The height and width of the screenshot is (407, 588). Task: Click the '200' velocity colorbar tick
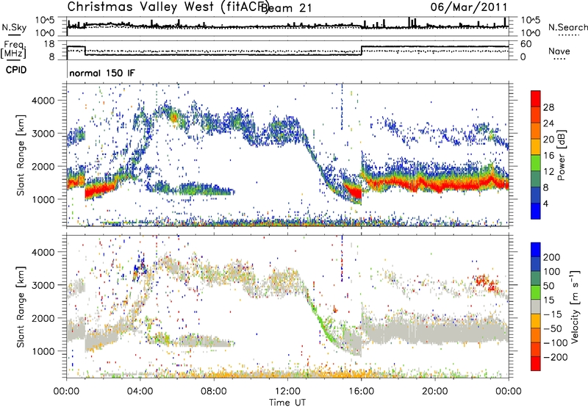pos(552,257)
